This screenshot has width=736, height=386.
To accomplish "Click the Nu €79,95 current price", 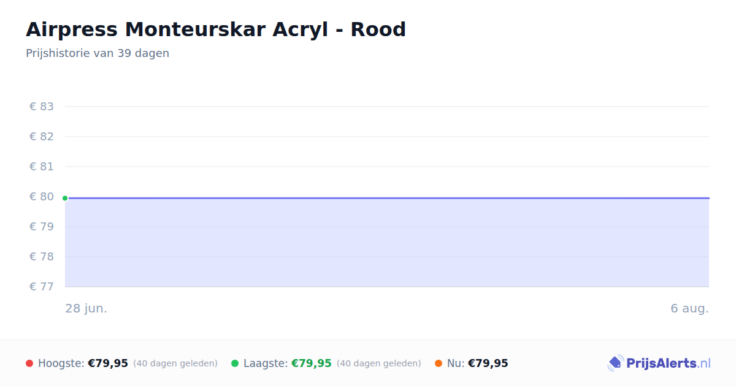I will (x=488, y=364).
